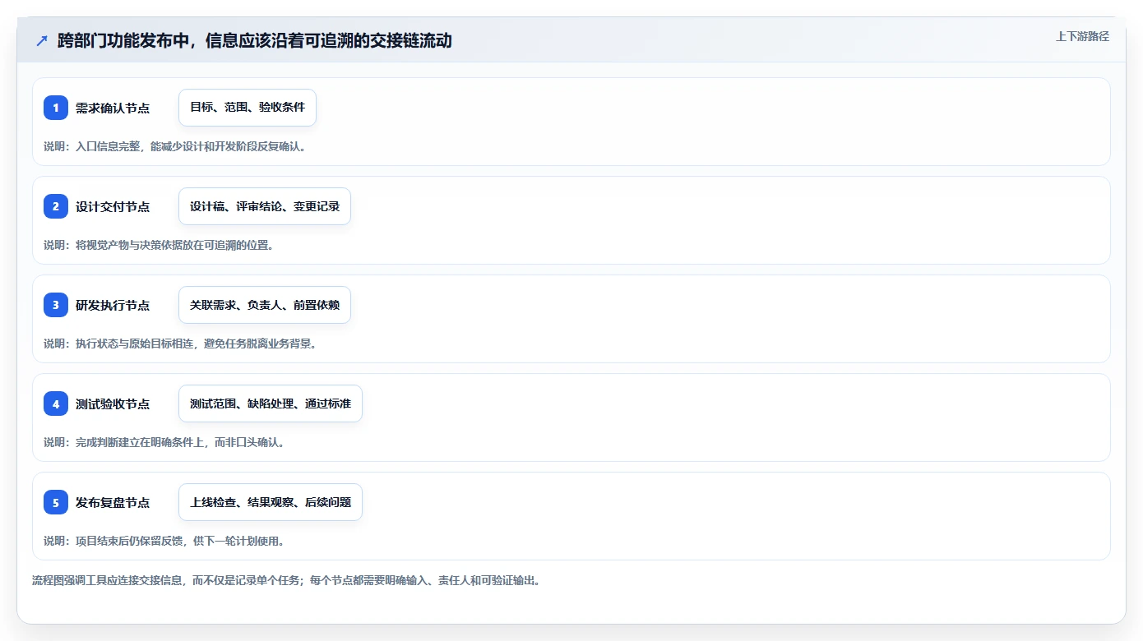This screenshot has width=1143, height=641.
Task: Click the note starting 说明:执行状态与原始目标
Action: click(180, 344)
